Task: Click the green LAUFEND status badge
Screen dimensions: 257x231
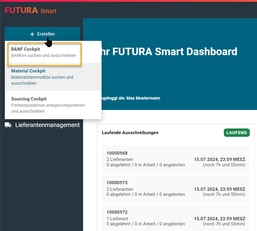Action: coord(236,133)
